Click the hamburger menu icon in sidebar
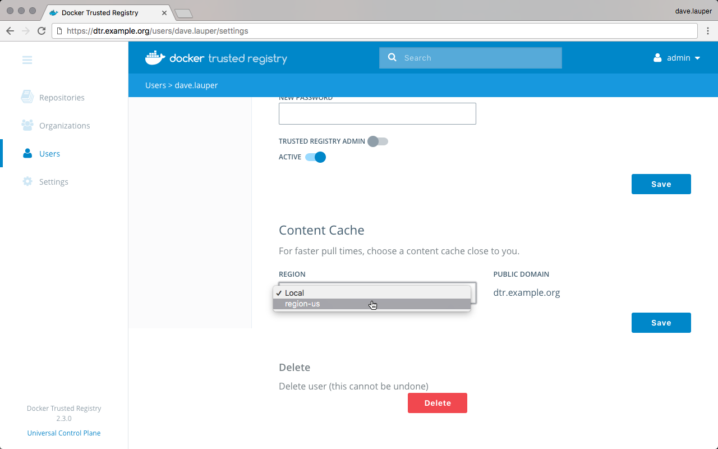 27,60
